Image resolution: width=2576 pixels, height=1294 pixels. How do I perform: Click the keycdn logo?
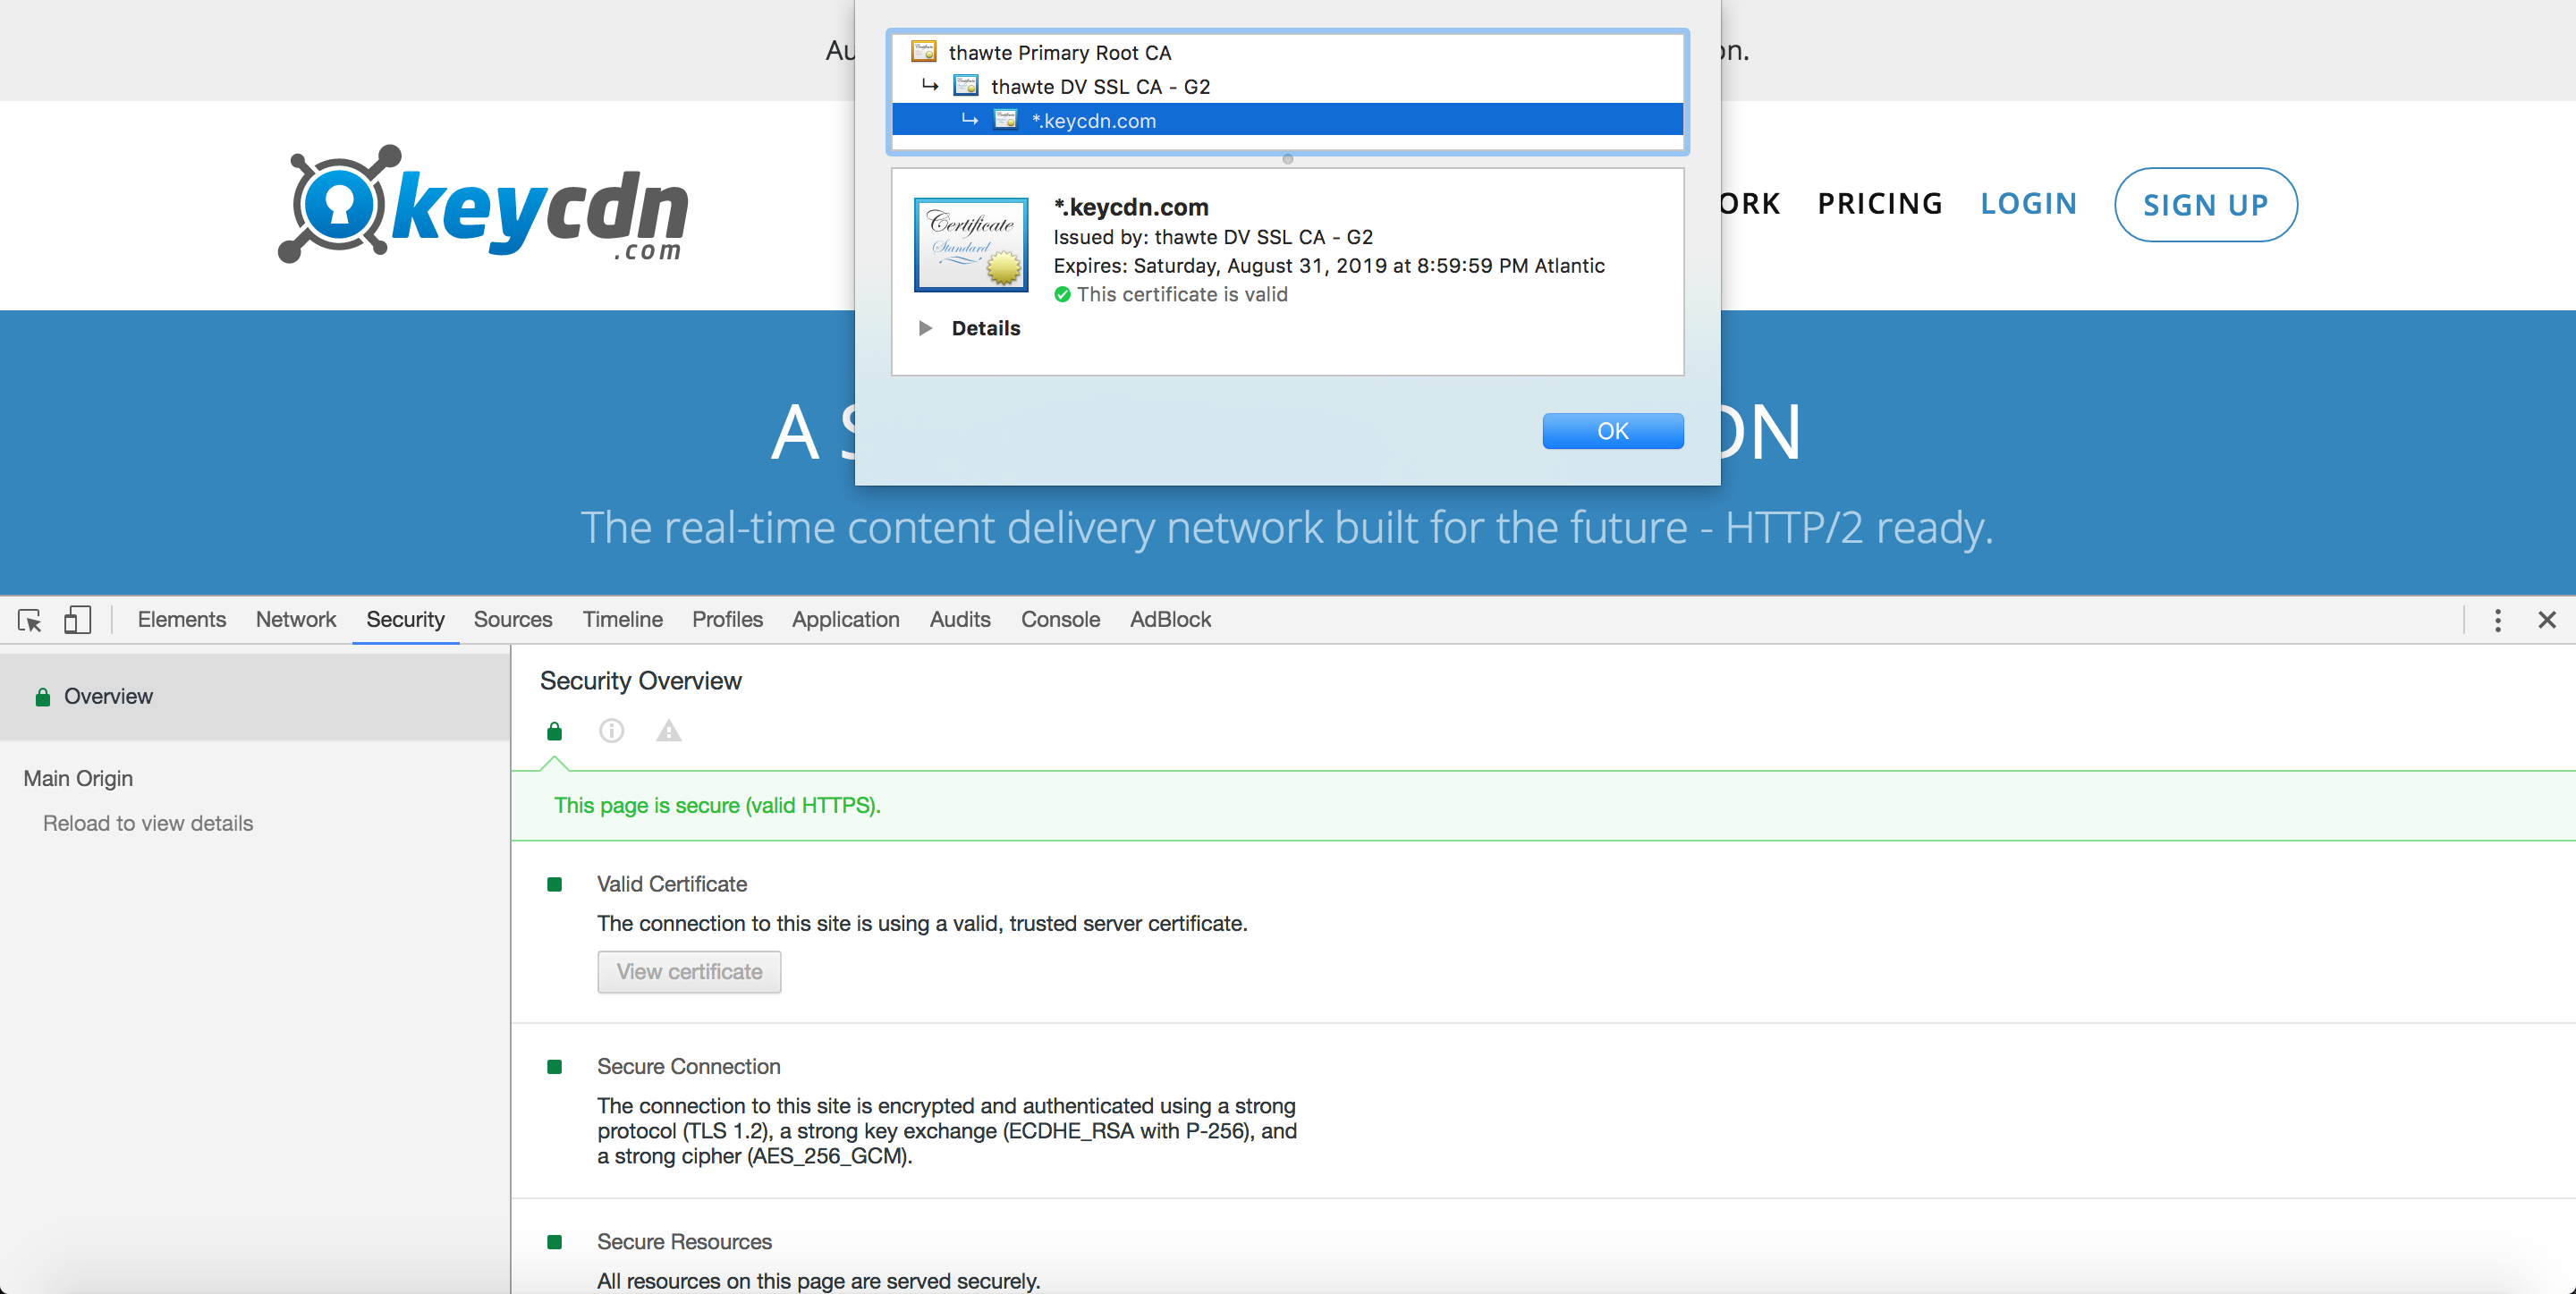click(x=484, y=204)
